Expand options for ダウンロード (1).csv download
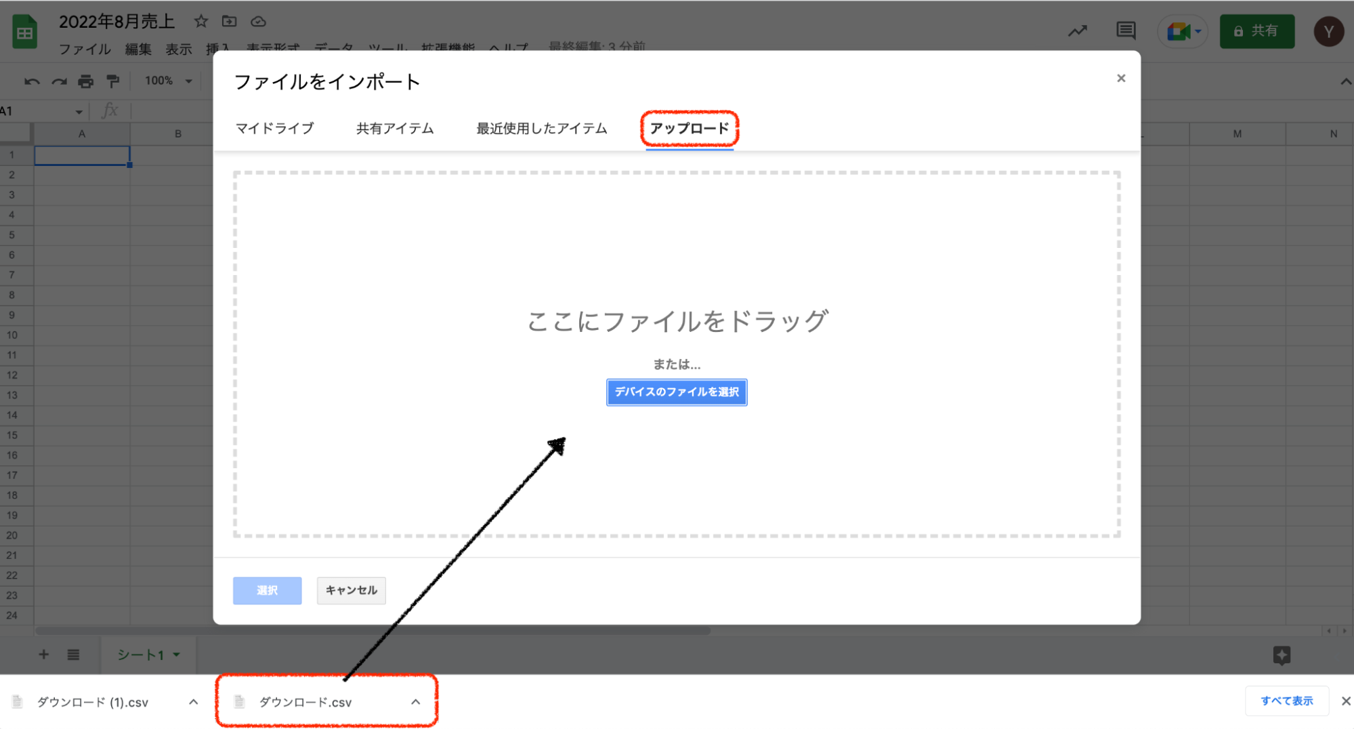The width and height of the screenshot is (1354, 729). click(193, 702)
